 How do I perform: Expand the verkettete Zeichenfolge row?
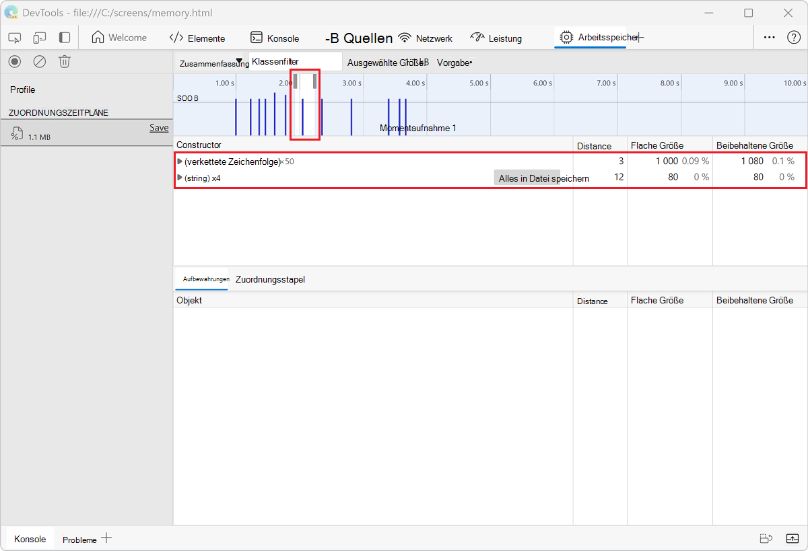click(x=179, y=161)
